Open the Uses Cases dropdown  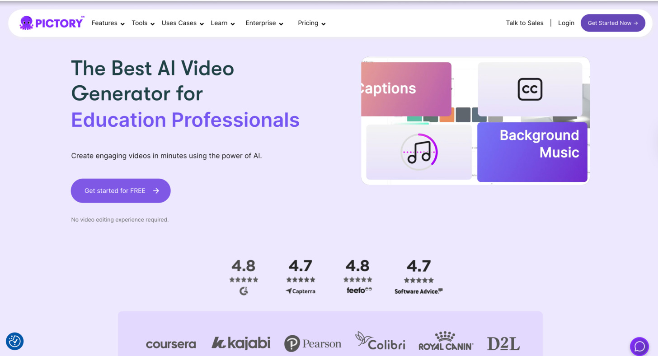pyautogui.click(x=183, y=23)
